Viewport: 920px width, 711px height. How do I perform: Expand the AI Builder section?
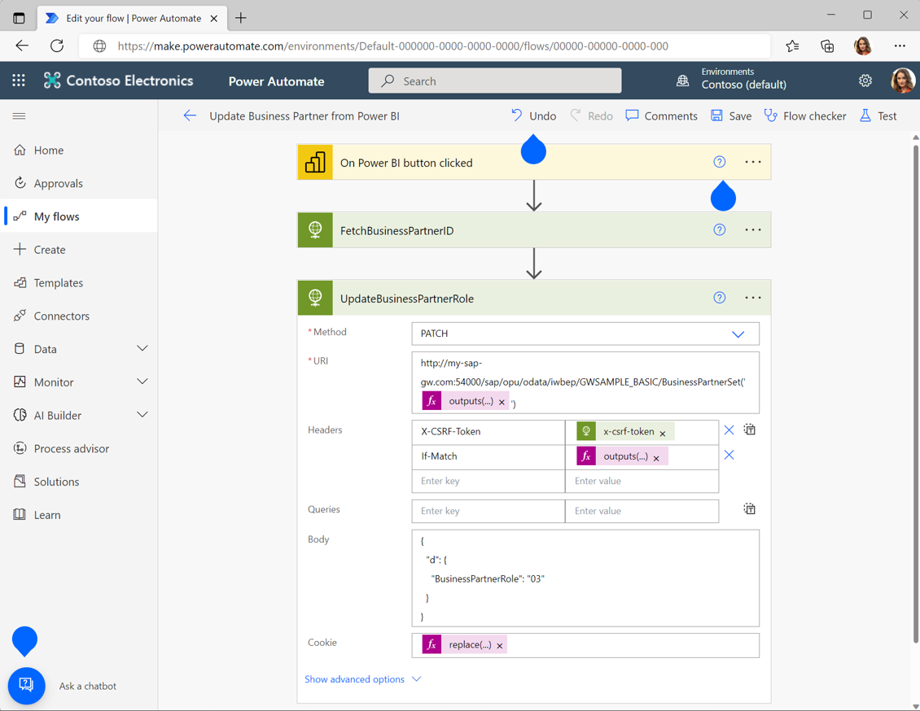(142, 415)
